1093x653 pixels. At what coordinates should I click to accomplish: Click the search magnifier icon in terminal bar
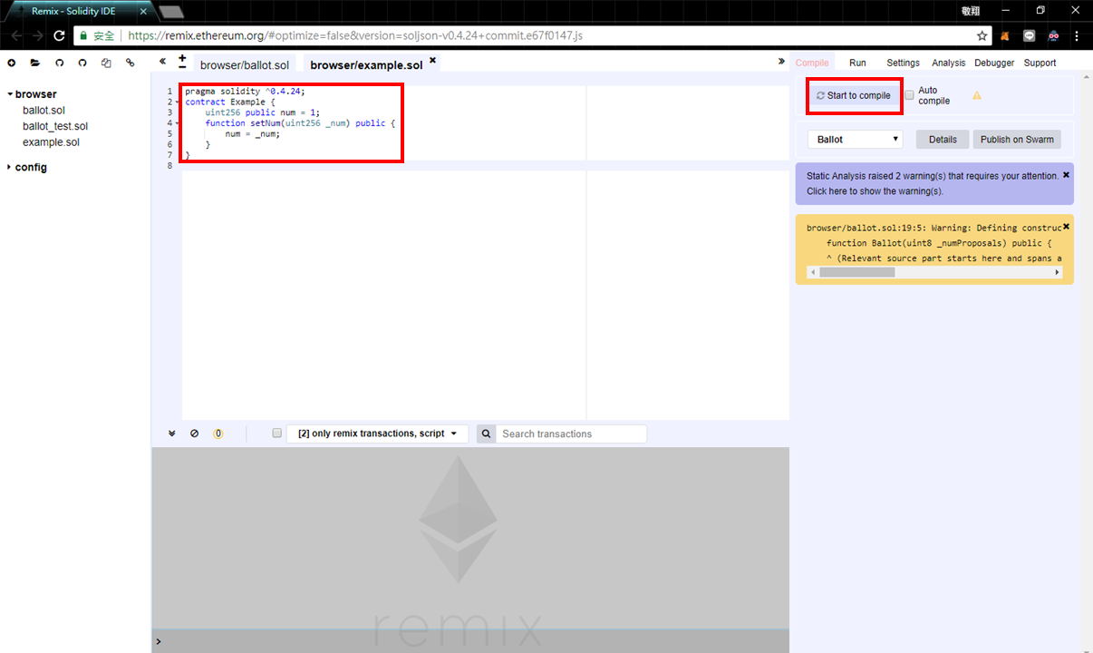486,434
